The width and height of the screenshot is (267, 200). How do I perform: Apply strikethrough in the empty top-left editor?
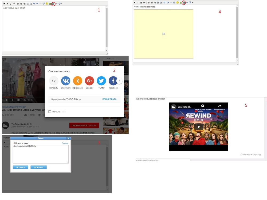click(x=14, y=3)
